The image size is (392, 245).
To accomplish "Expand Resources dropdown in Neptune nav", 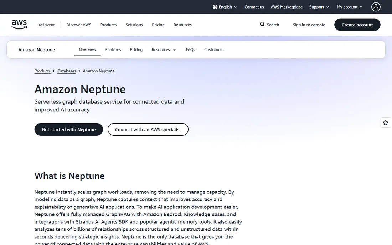I will tap(164, 50).
